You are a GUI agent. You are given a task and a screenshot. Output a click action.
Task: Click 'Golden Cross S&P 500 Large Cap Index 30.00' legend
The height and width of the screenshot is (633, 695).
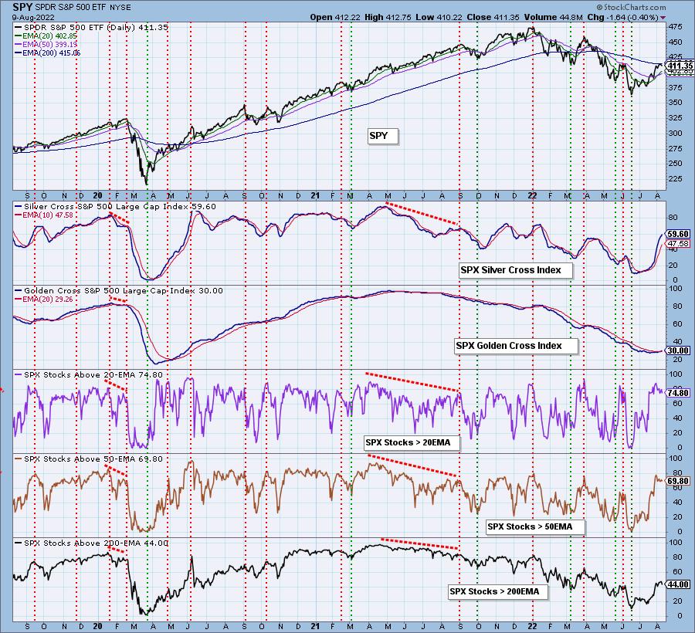click(119, 290)
